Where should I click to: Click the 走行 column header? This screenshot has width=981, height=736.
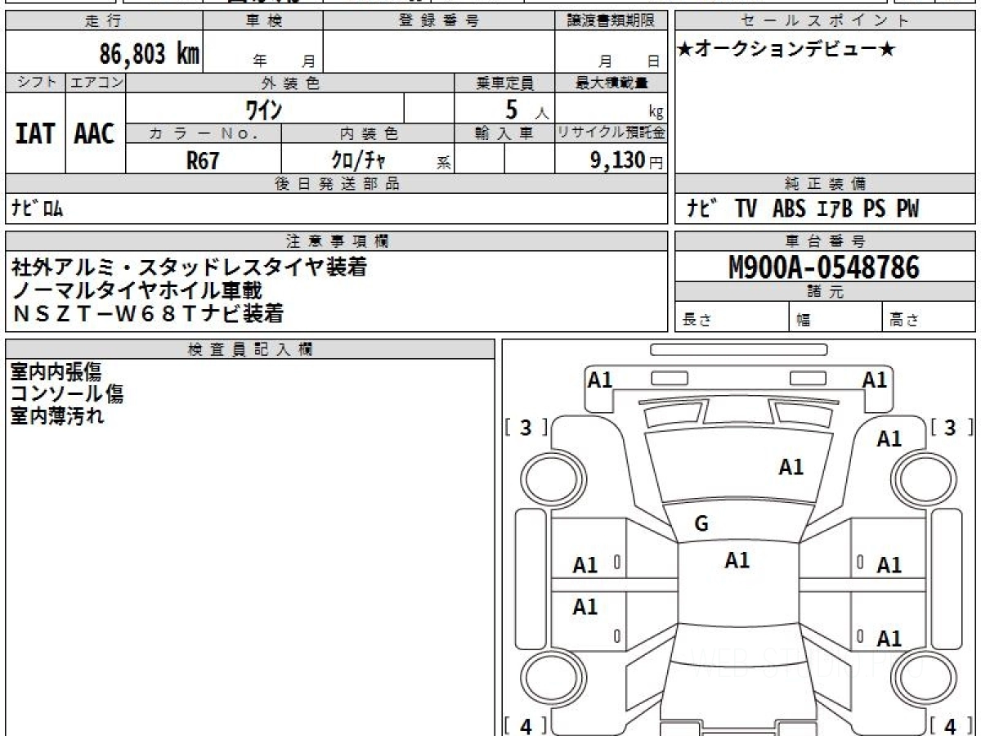click(x=103, y=21)
